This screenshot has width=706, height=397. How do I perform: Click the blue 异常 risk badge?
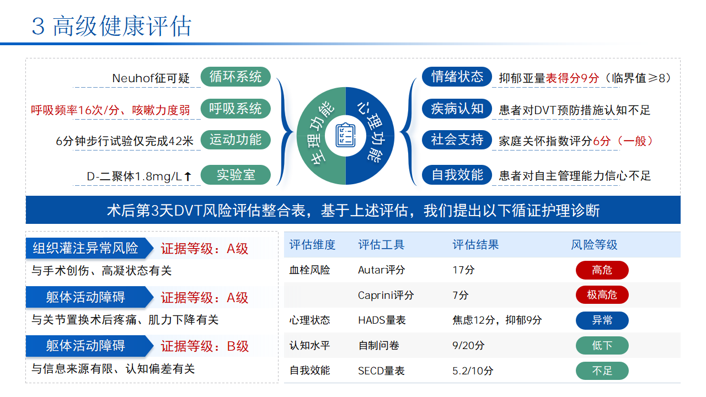point(602,320)
